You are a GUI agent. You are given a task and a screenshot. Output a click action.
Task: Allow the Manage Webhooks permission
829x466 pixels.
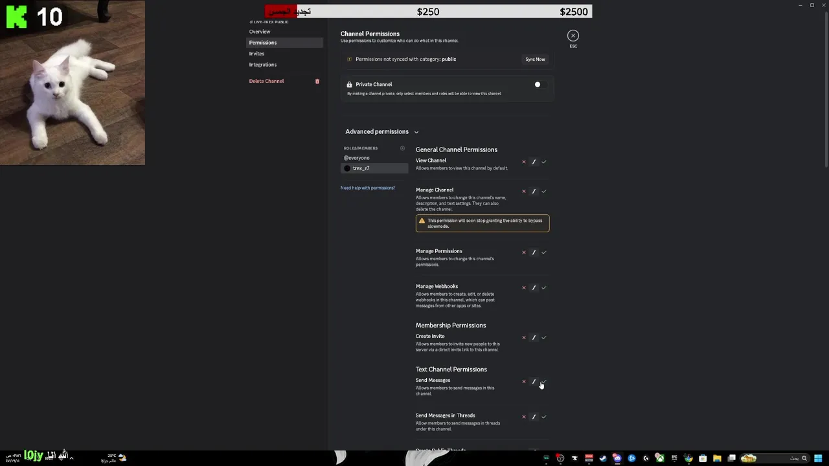pyautogui.click(x=544, y=287)
